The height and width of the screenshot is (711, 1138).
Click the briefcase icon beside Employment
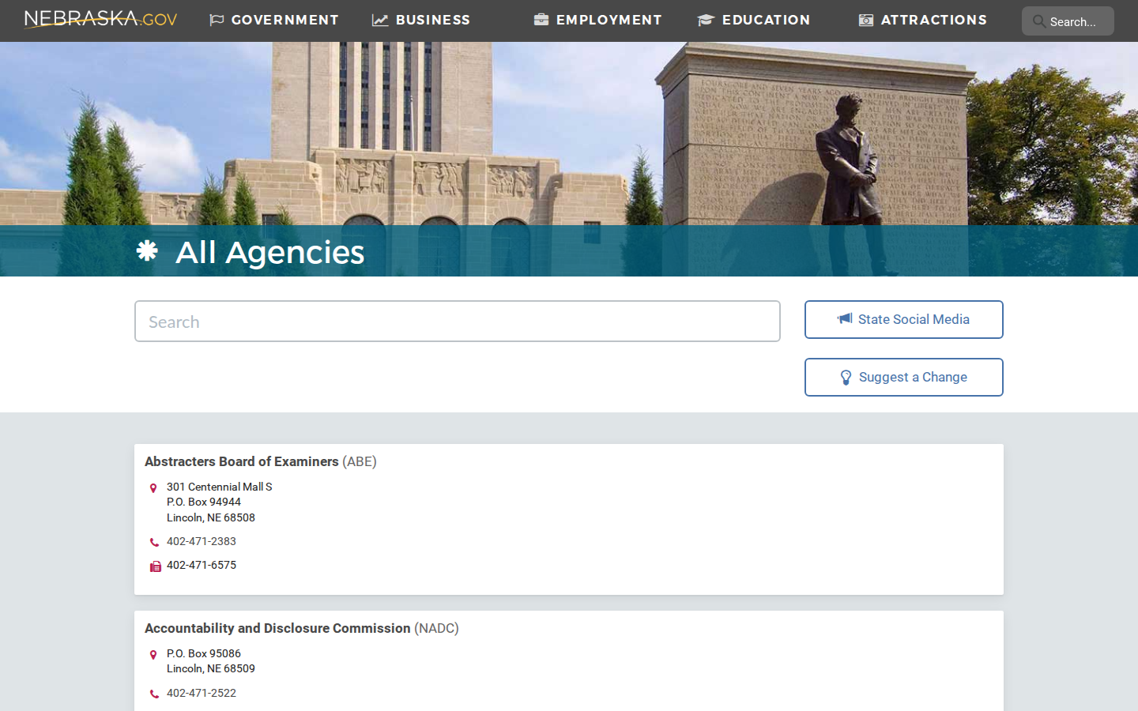pos(541,19)
